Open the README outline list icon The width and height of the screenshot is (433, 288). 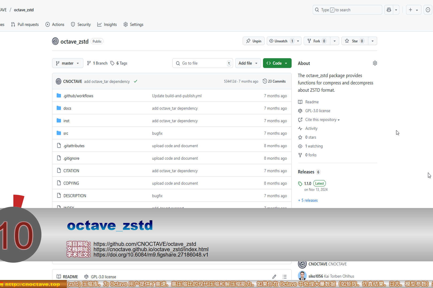click(285, 277)
